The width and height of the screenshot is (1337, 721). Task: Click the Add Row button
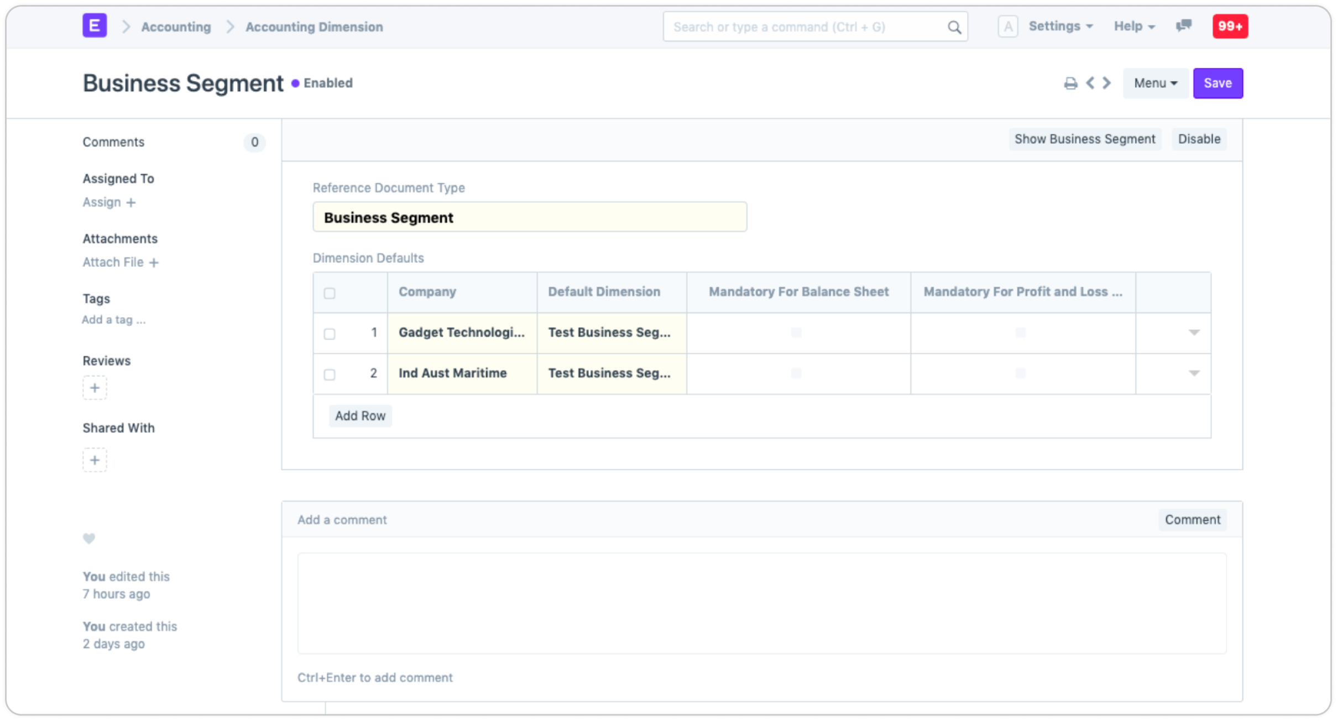point(360,416)
